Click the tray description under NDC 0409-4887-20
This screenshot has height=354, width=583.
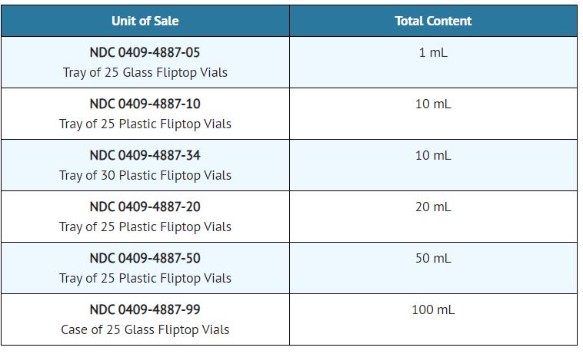pyautogui.click(x=145, y=227)
